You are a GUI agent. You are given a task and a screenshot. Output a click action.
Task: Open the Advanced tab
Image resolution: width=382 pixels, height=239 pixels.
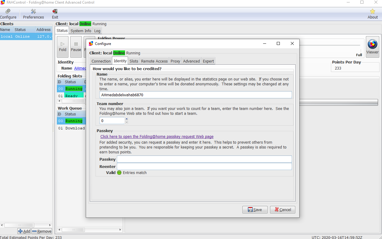[191, 61]
